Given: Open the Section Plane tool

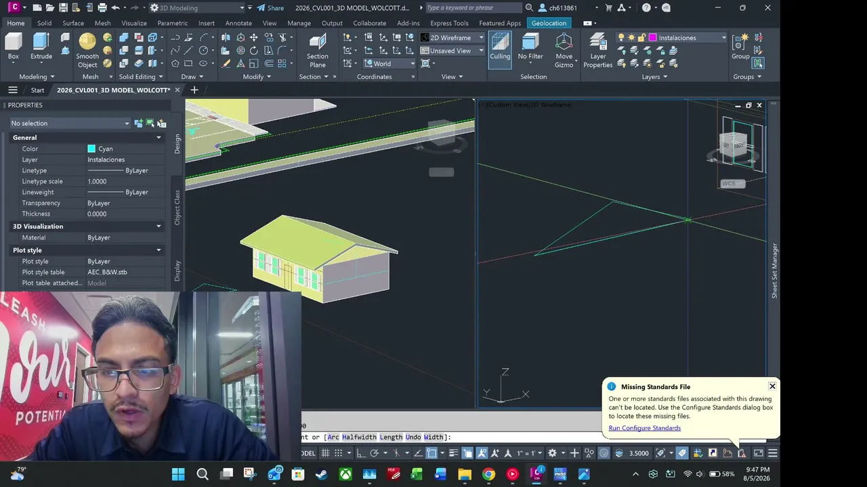Looking at the screenshot, I should coord(317,50).
